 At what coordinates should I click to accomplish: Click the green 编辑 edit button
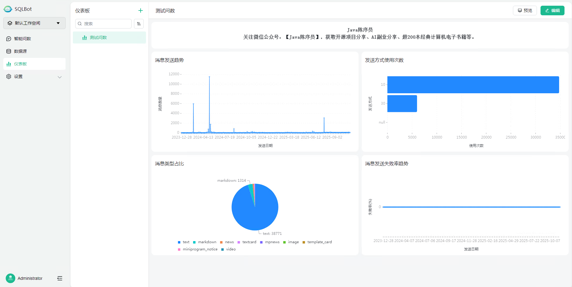552,10
